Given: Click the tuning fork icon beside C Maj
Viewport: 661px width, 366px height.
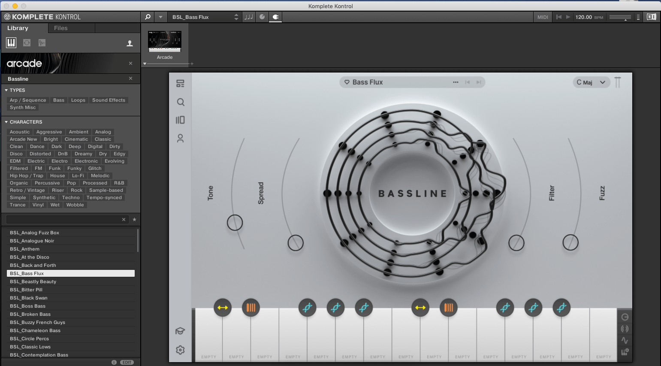Looking at the screenshot, I should click(x=618, y=82).
